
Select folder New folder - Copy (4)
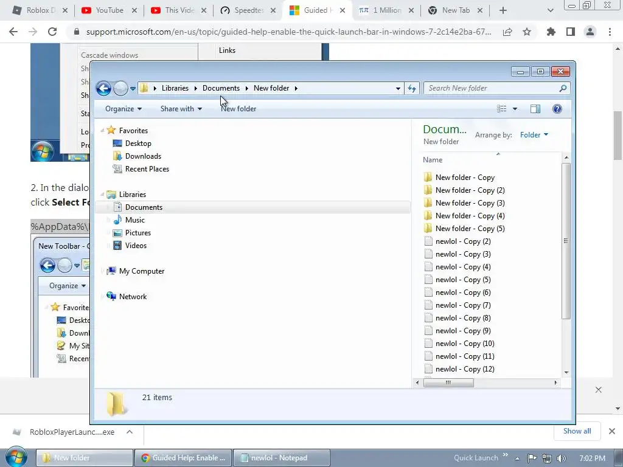(x=470, y=216)
